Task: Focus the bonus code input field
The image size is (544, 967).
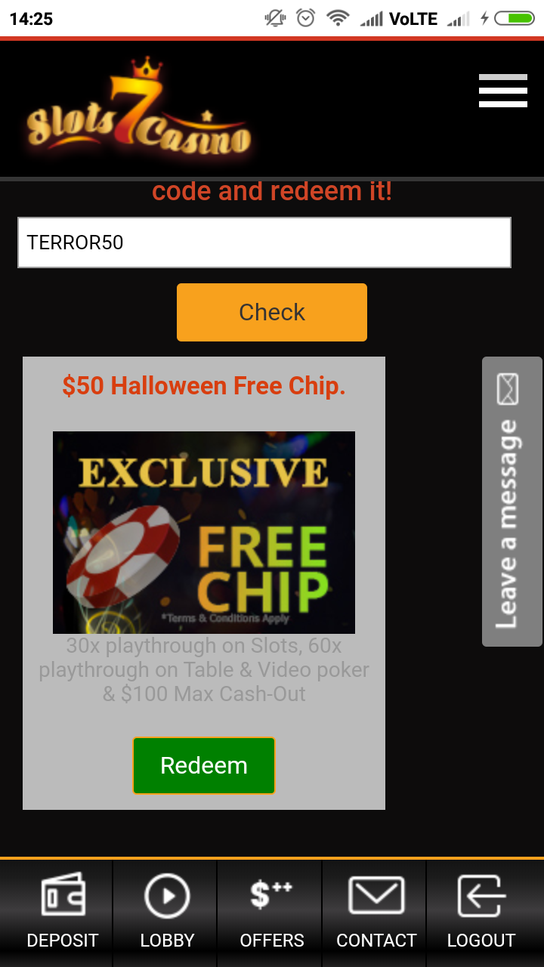Action: pyautogui.click(x=264, y=243)
